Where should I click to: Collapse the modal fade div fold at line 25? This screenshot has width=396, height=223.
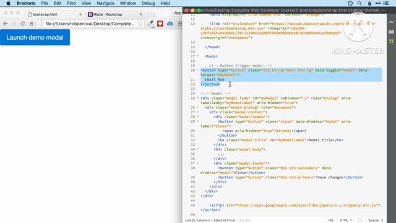coord(198,98)
